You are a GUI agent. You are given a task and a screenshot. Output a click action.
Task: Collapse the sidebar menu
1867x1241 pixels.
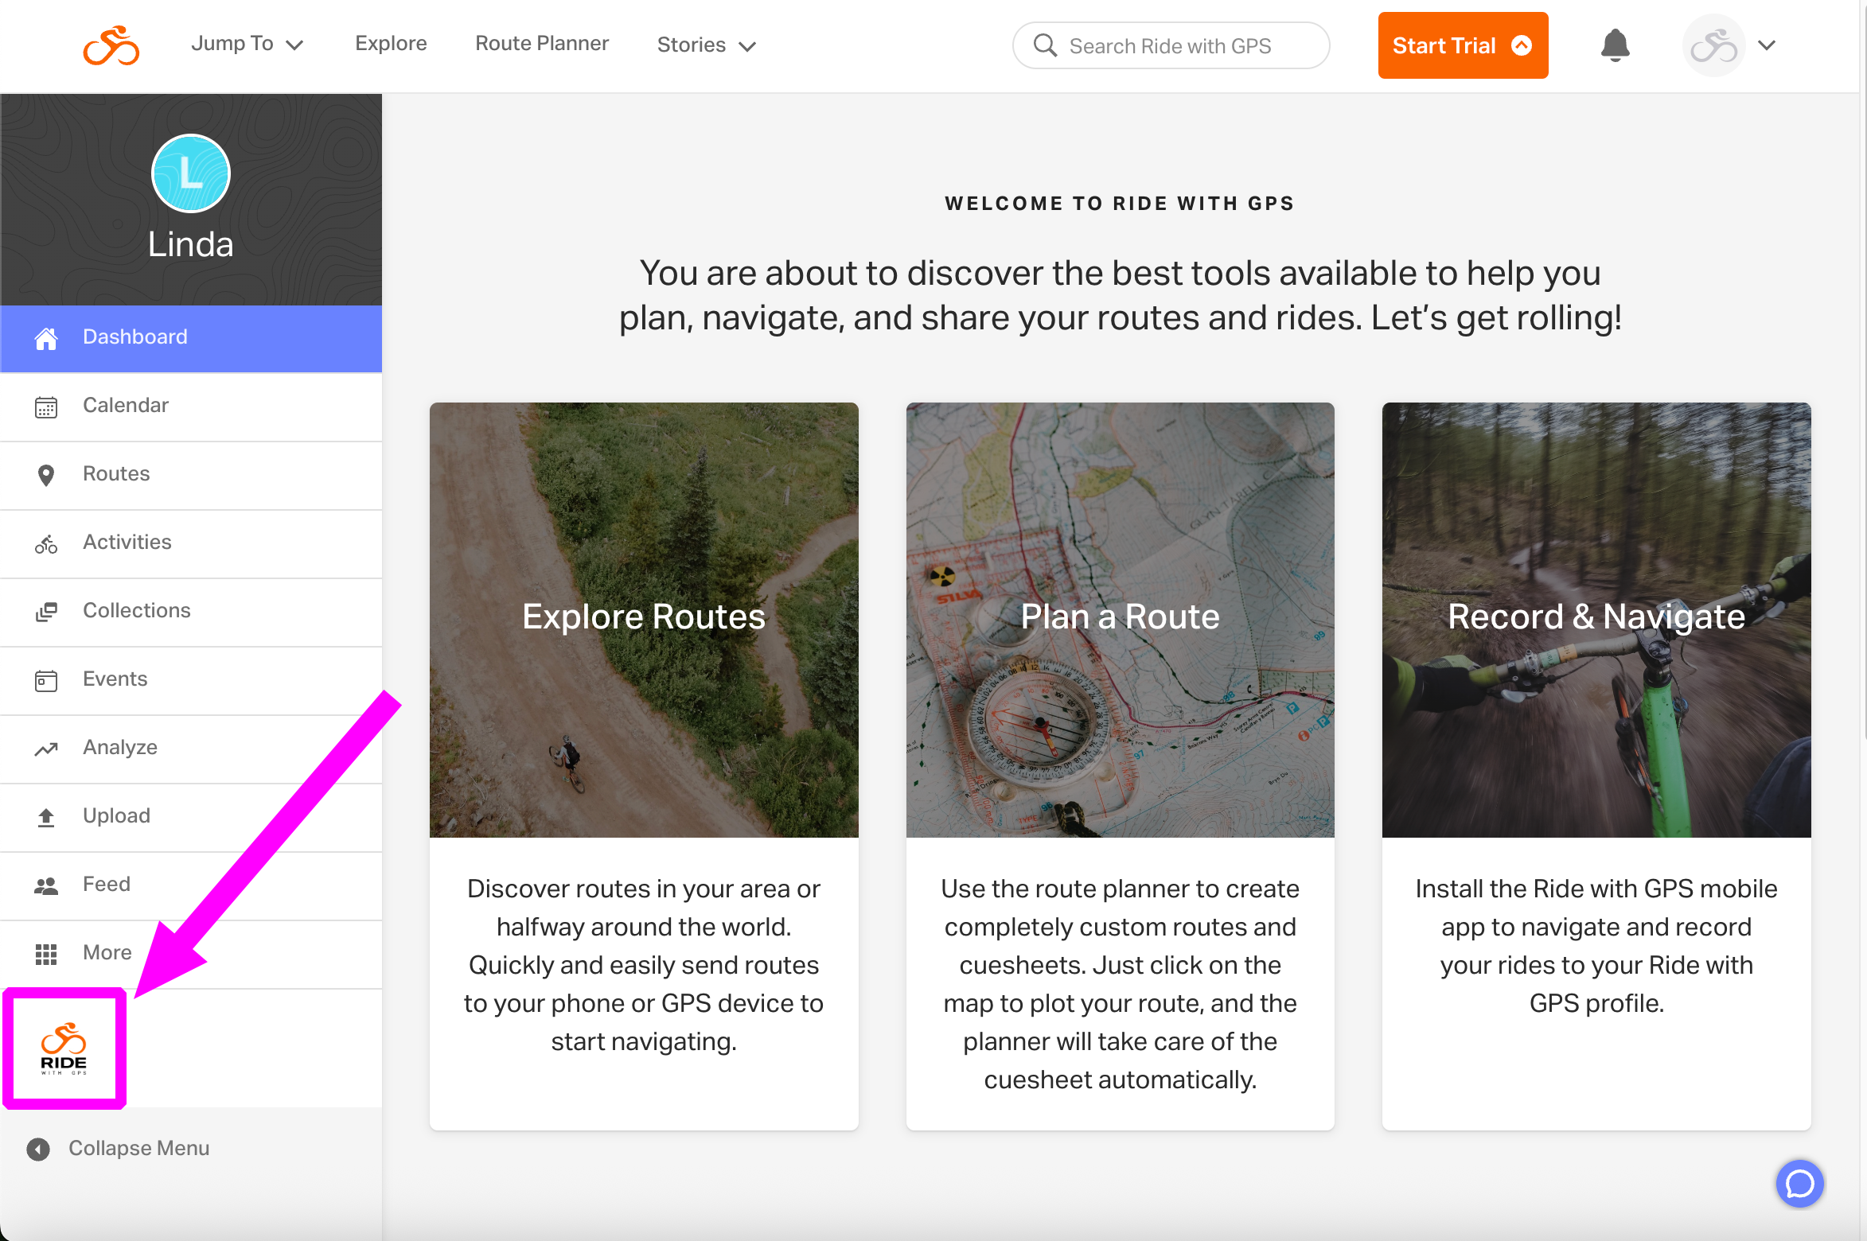(x=118, y=1149)
